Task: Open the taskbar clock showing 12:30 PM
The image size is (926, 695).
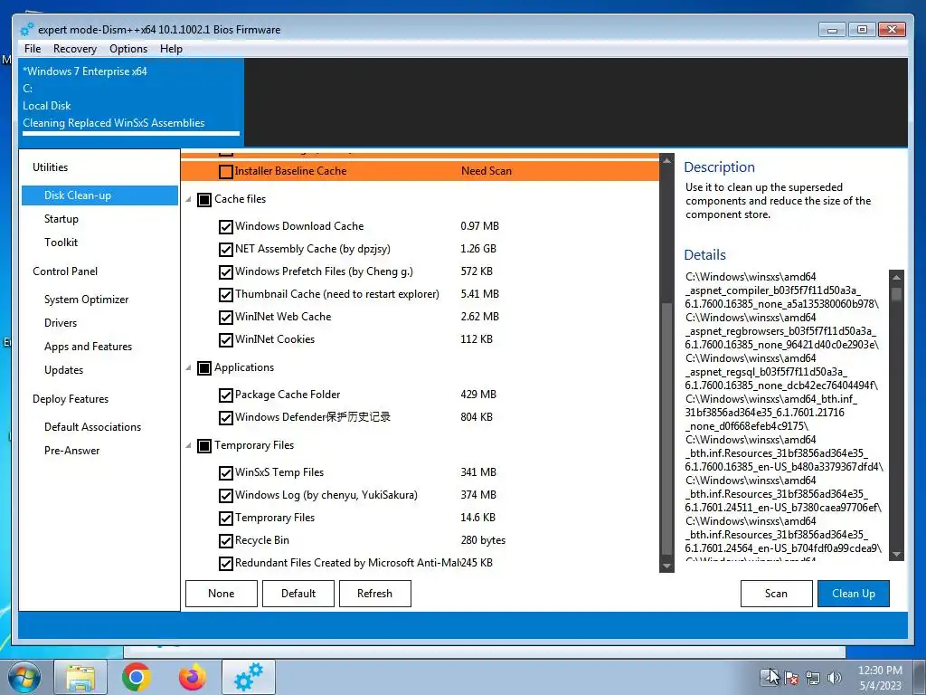Action: pyautogui.click(x=880, y=678)
